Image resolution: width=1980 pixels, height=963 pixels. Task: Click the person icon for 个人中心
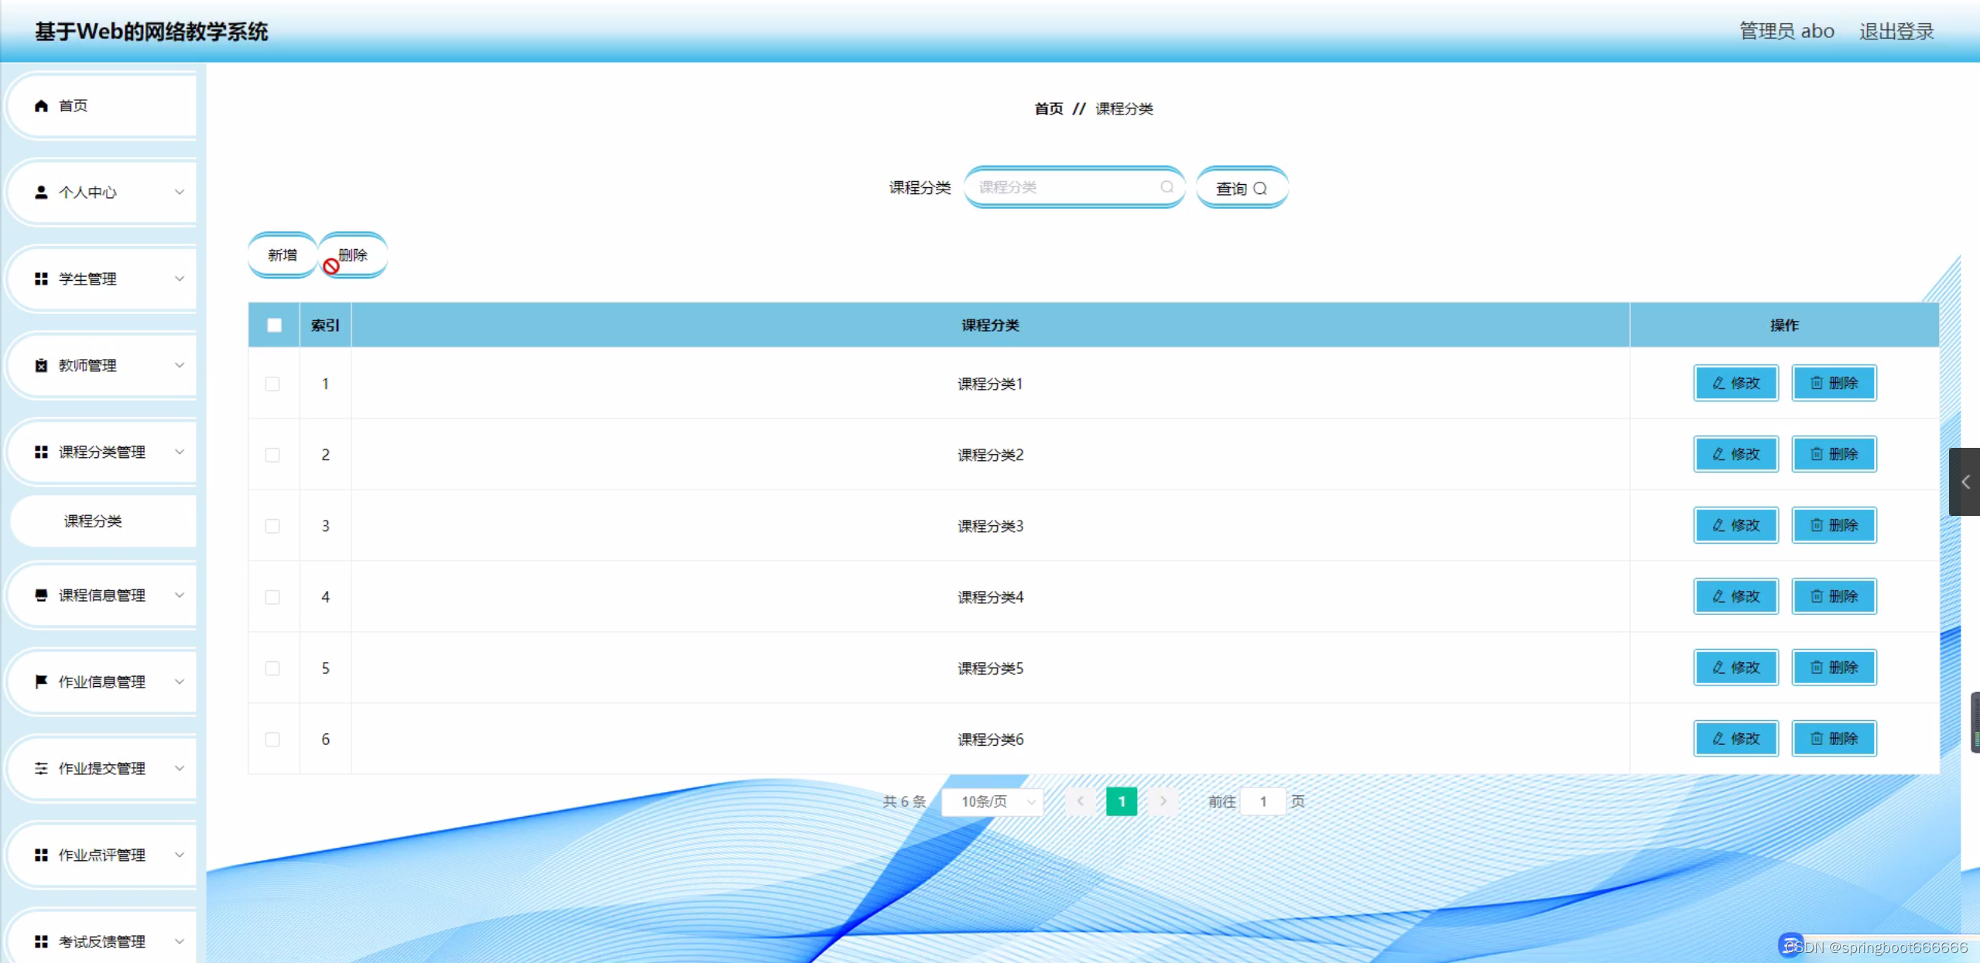point(41,193)
